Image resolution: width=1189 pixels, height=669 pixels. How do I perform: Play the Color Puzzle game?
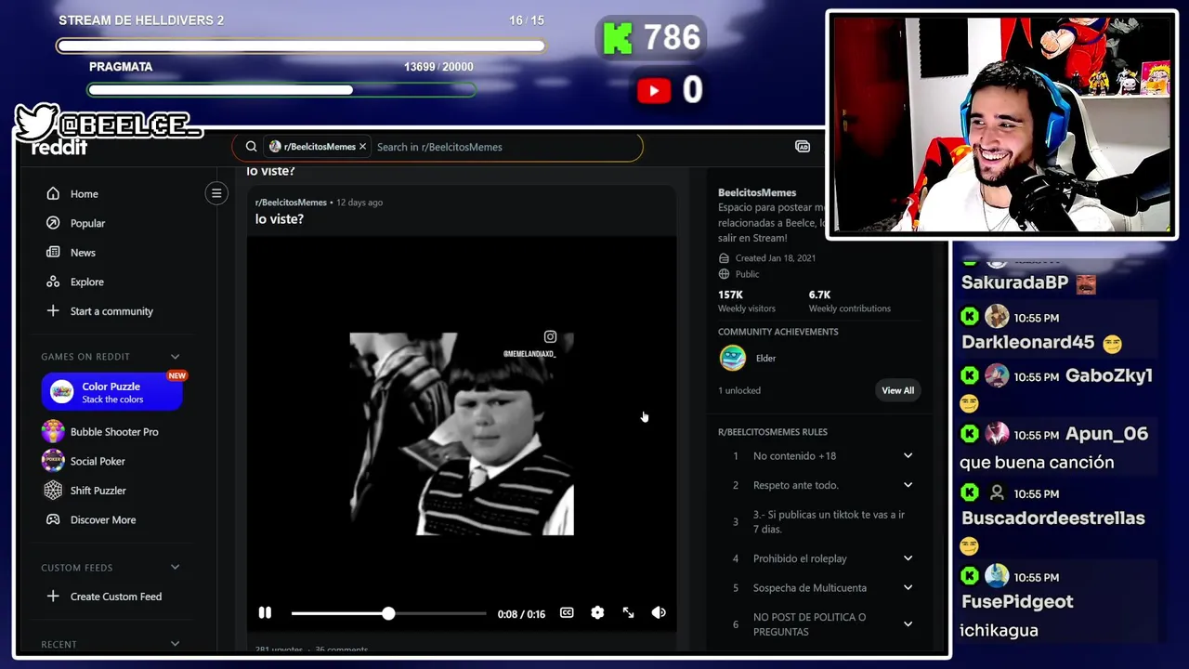[x=111, y=392]
